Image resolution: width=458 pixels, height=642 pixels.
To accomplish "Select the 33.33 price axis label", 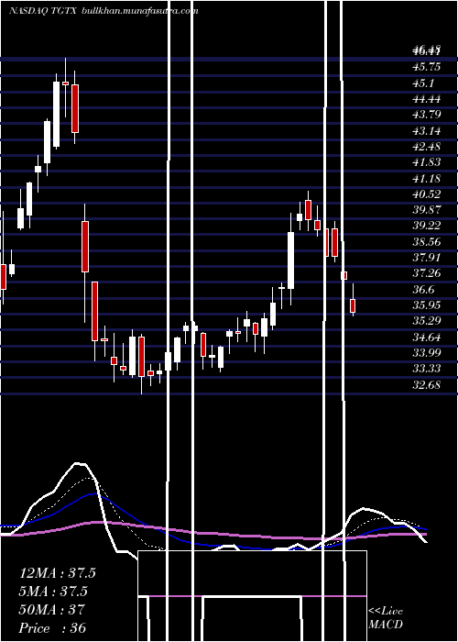I will (x=427, y=369).
